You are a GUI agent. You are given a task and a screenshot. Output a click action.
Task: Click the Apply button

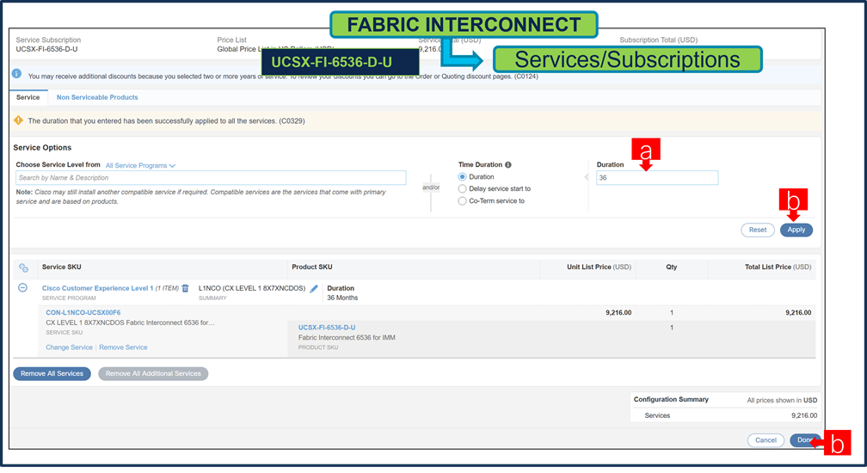[x=796, y=230]
